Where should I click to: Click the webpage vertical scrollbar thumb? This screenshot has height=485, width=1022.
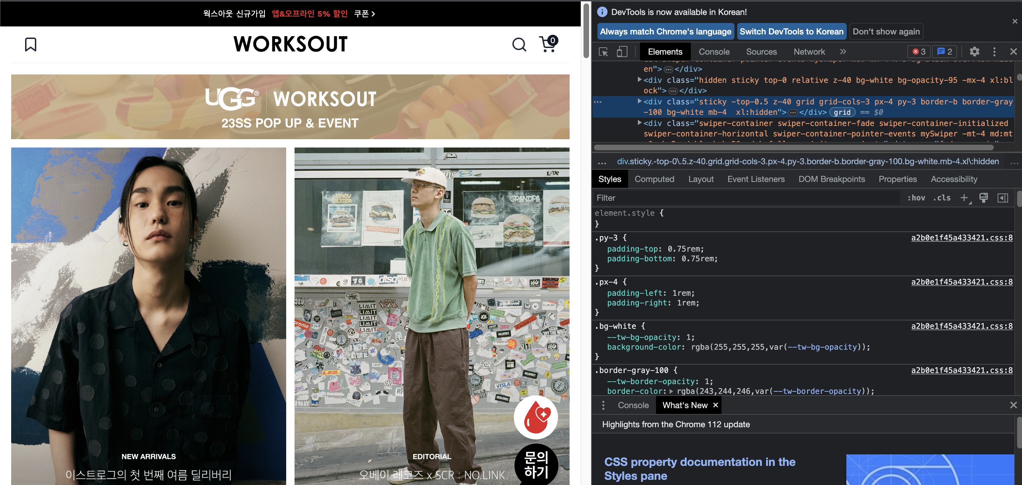pos(586,31)
